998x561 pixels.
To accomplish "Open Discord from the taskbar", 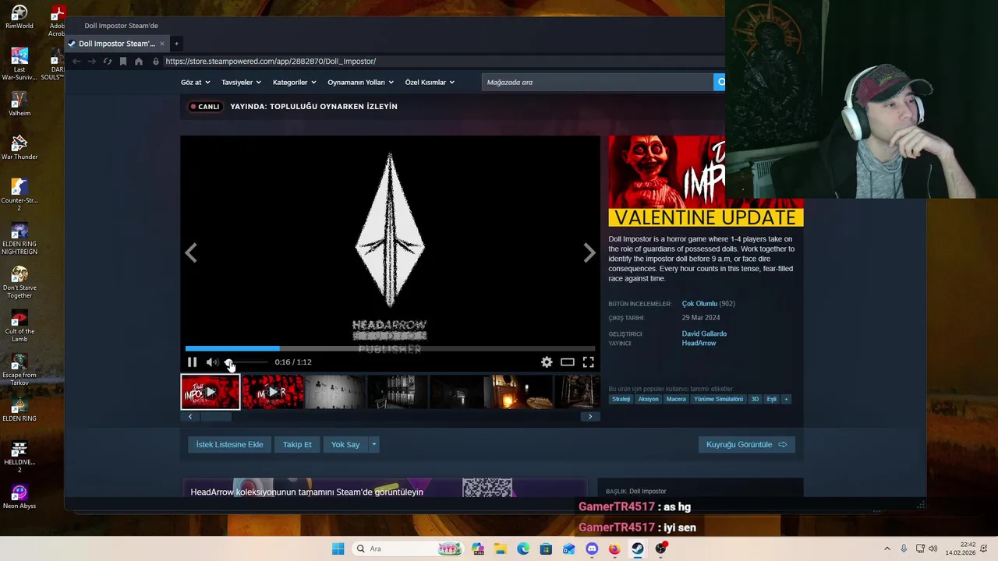I will (x=592, y=549).
